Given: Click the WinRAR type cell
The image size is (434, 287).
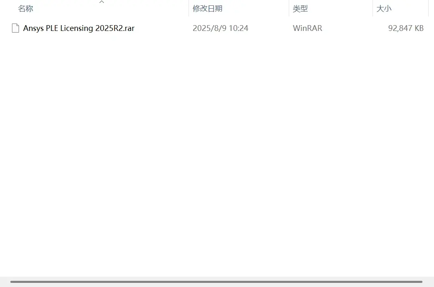Looking at the screenshot, I should (307, 28).
